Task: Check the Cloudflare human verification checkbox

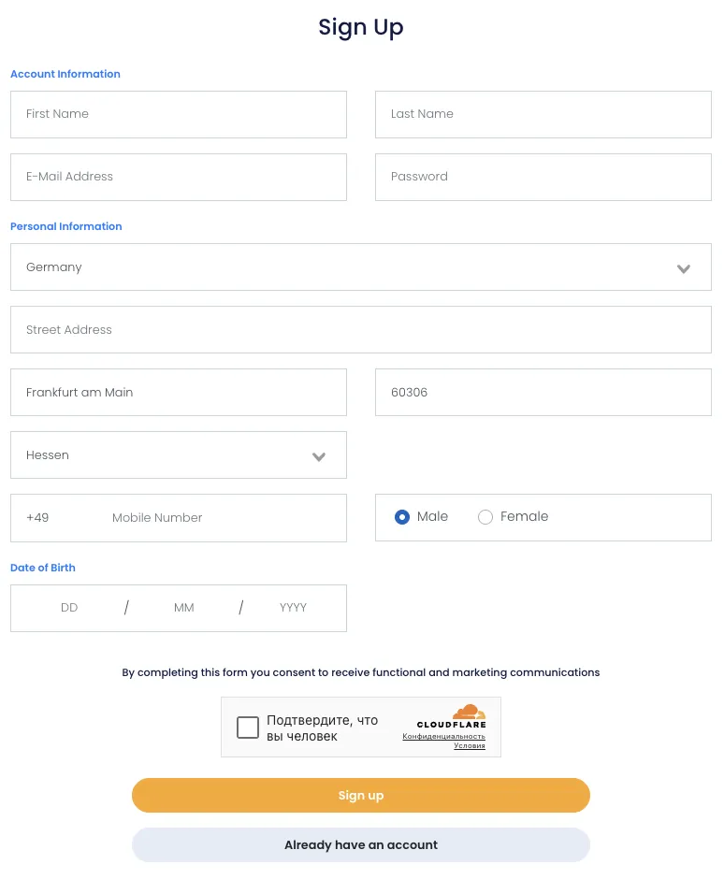Action: [248, 728]
